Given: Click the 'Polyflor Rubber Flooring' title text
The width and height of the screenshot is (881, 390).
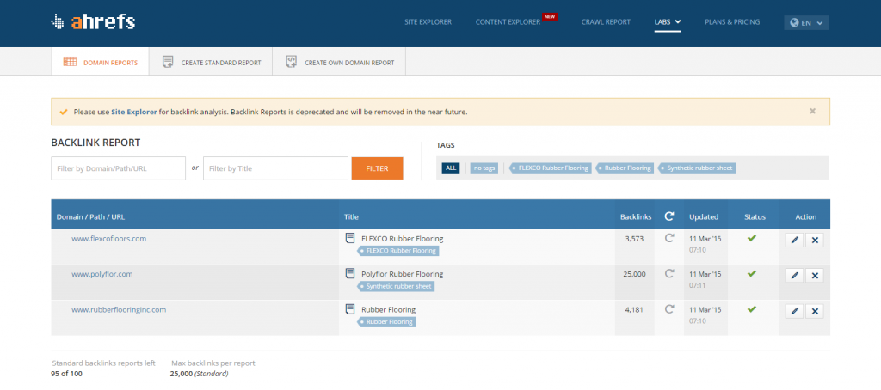Looking at the screenshot, I should point(403,274).
